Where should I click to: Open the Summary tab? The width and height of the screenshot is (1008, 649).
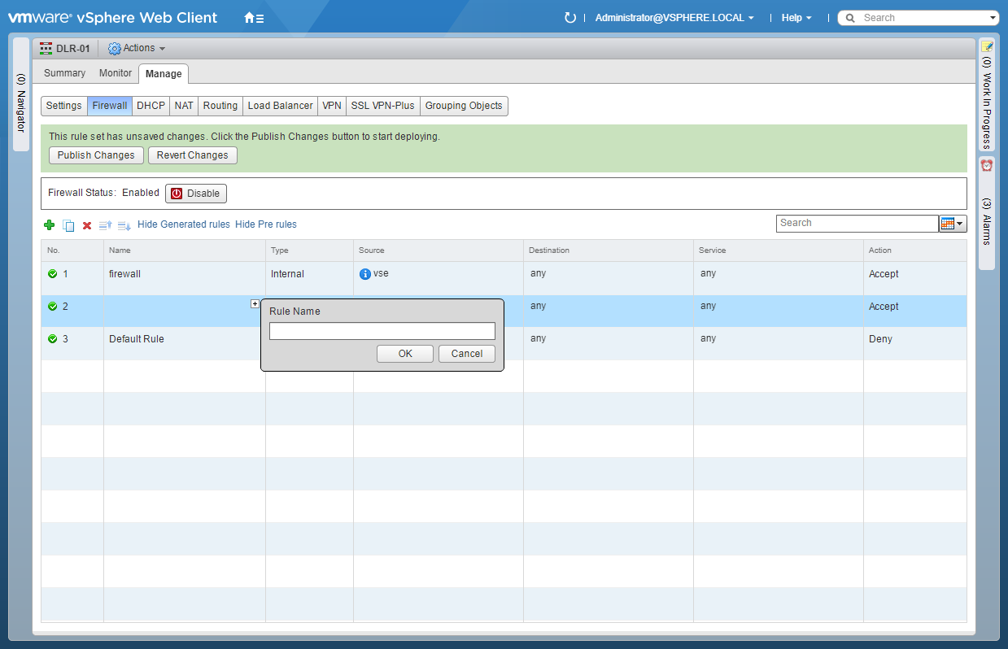click(x=64, y=73)
